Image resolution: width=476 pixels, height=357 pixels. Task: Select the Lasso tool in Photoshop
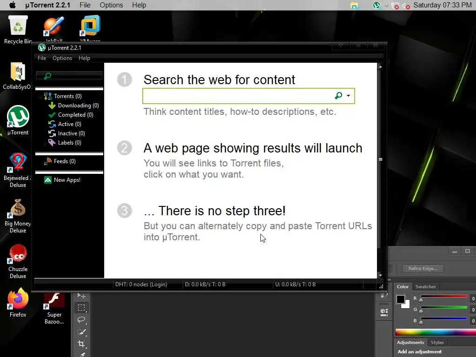(x=81, y=320)
